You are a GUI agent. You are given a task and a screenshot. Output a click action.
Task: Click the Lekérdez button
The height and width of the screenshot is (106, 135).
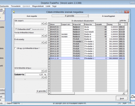tap(123, 20)
